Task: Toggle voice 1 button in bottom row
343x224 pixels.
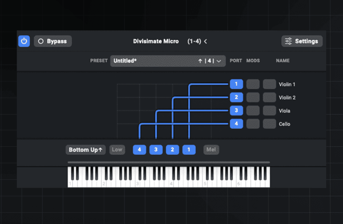Action: click(189, 150)
